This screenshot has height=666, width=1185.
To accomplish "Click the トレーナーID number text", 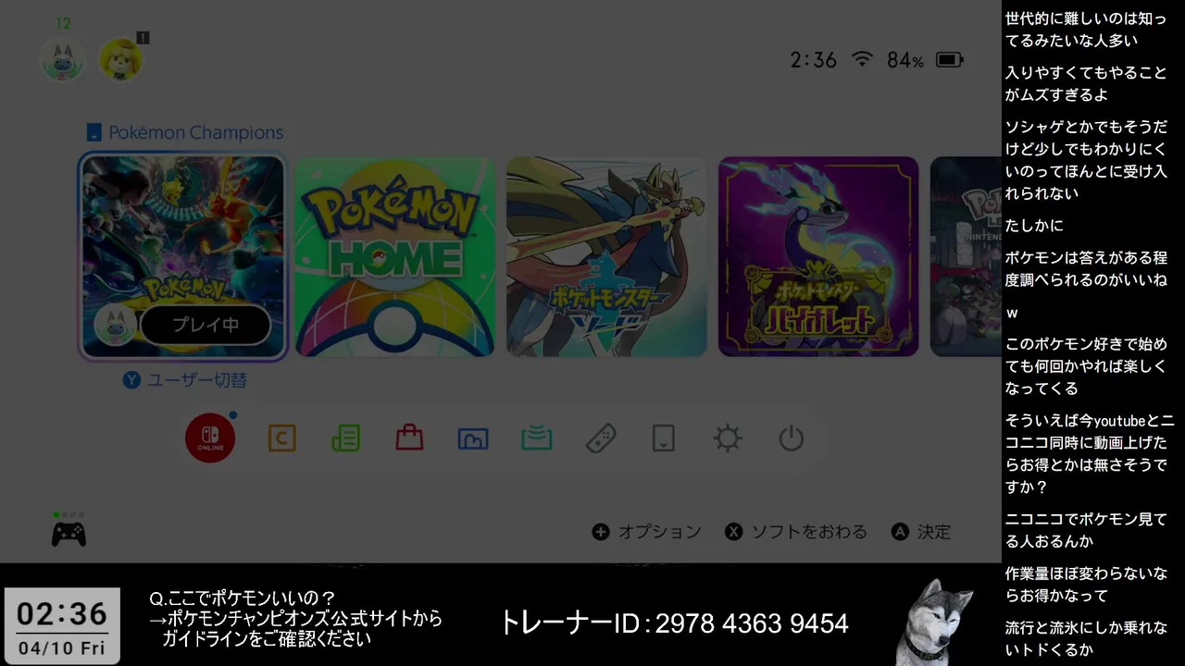I will [x=674, y=623].
